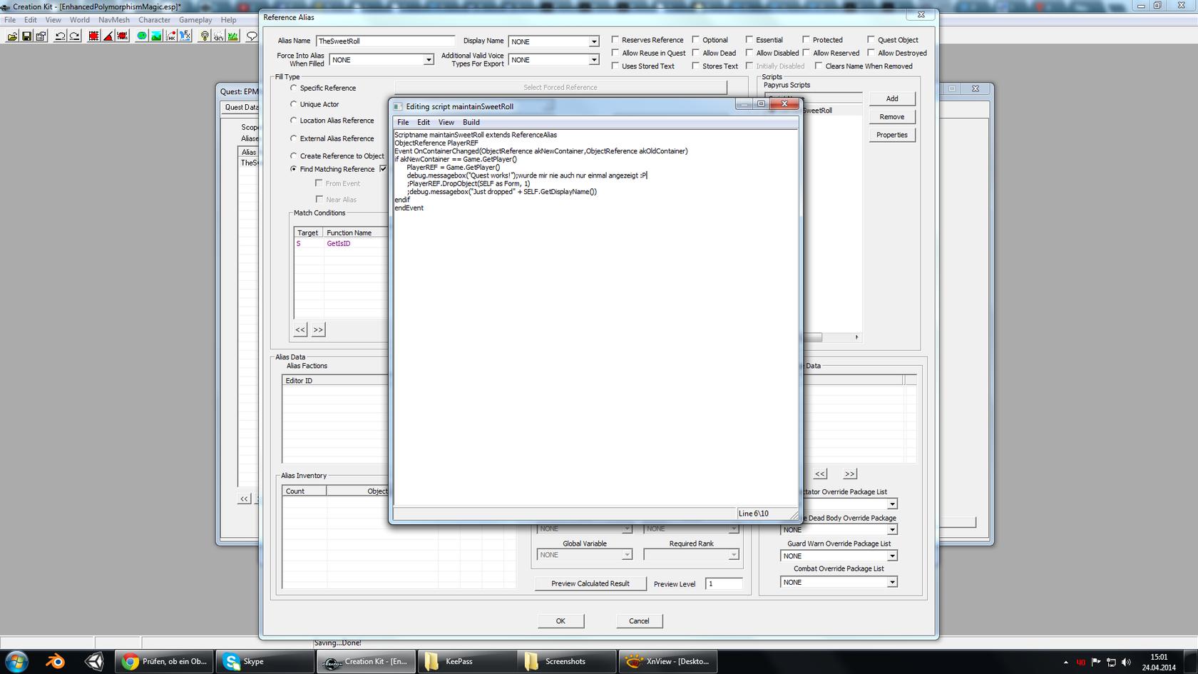Image resolution: width=1198 pixels, height=674 pixels.
Task: Open Blender from the taskbar
Action: (x=55, y=661)
